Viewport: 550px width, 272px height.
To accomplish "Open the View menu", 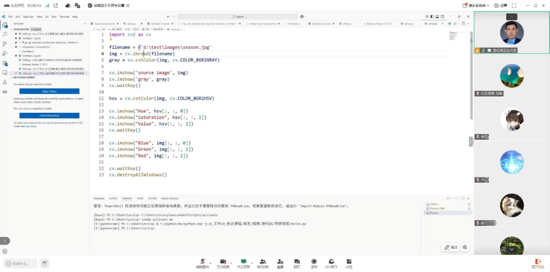I will [x=39, y=16].
